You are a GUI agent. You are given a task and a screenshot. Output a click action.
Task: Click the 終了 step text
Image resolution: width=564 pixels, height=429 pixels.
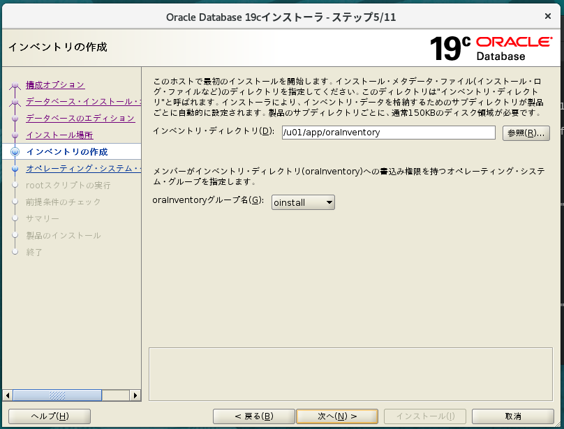[x=34, y=252]
